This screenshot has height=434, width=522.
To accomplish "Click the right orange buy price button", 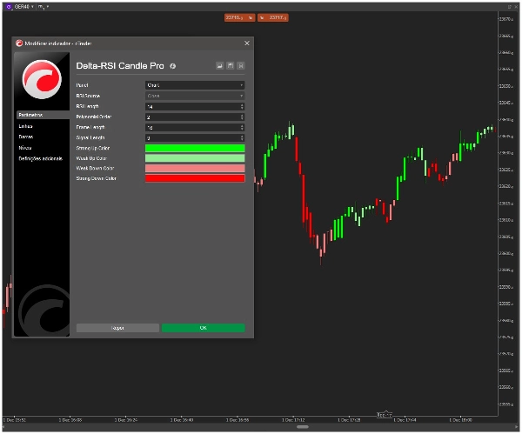I will coord(273,17).
